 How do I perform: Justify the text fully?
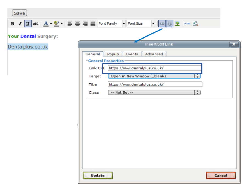pos(93,24)
